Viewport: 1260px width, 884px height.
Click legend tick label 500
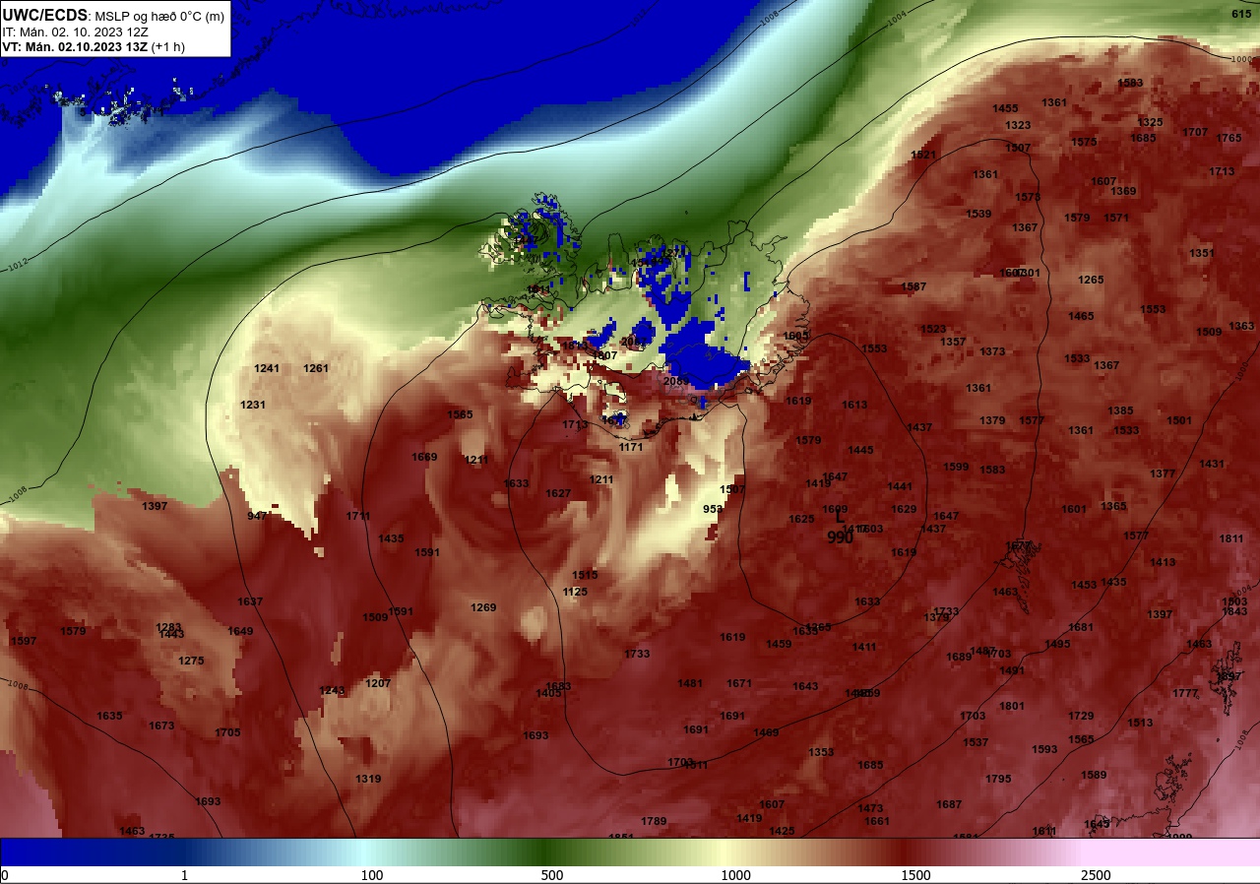coord(552,876)
